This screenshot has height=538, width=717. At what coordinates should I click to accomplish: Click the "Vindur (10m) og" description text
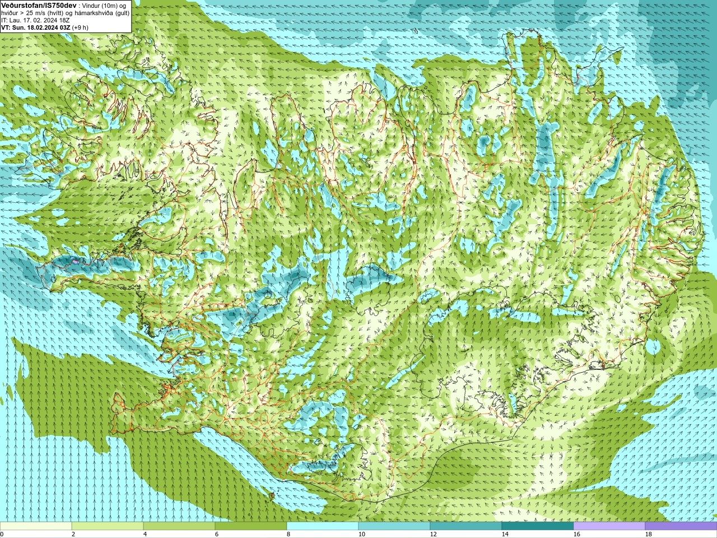coord(104,6)
